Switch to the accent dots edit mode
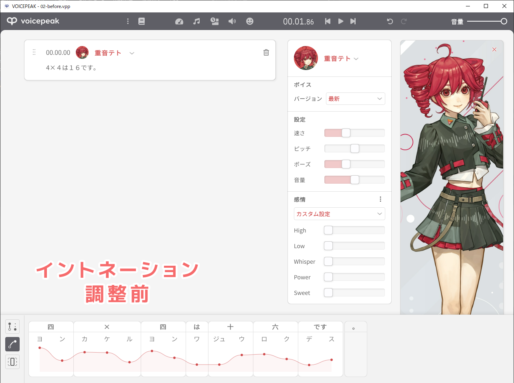The height and width of the screenshot is (383, 514). click(x=12, y=327)
